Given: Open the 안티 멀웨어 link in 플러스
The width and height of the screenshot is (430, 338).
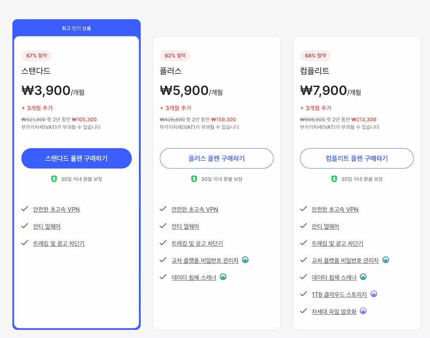Looking at the screenshot, I should 185,226.
